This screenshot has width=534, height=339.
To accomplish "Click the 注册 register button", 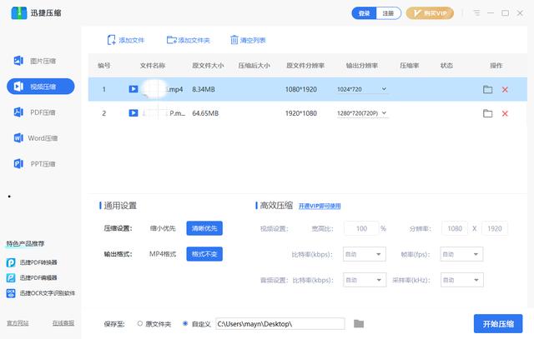I will (x=388, y=13).
